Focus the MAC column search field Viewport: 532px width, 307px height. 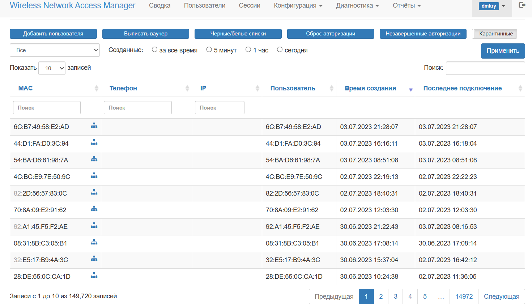(x=47, y=108)
